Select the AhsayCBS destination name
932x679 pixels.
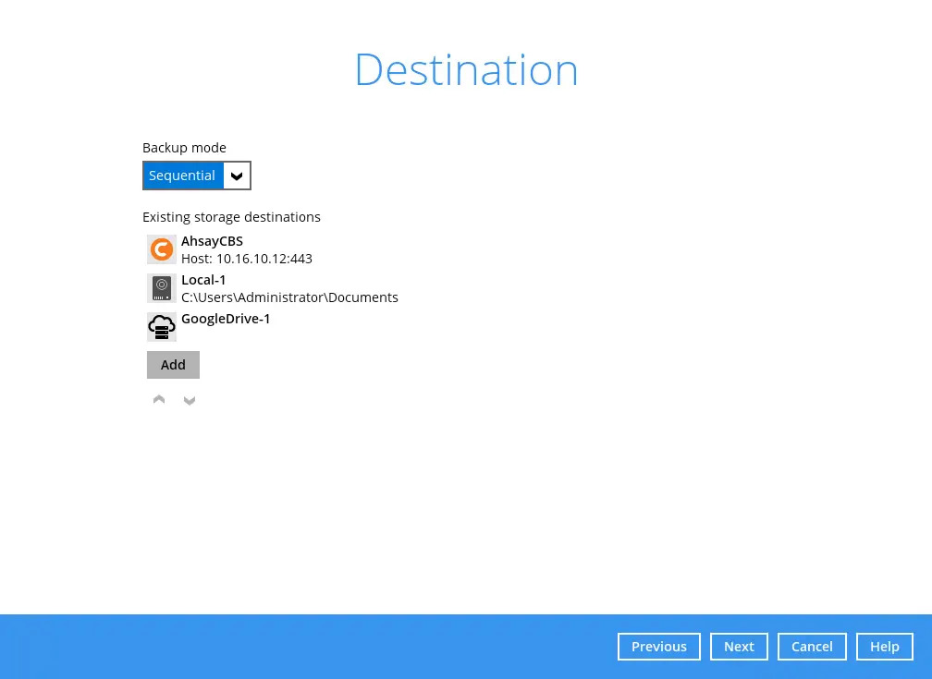click(x=212, y=241)
